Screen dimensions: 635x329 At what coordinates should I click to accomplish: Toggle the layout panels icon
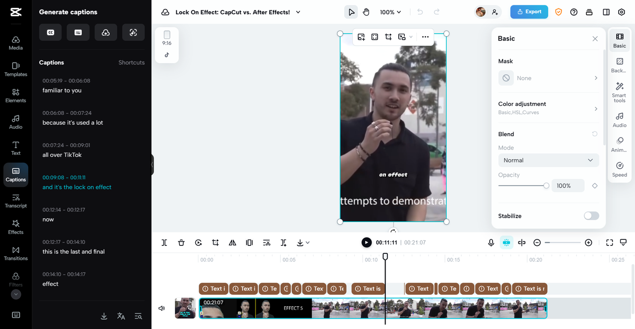(x=606, y=12)
